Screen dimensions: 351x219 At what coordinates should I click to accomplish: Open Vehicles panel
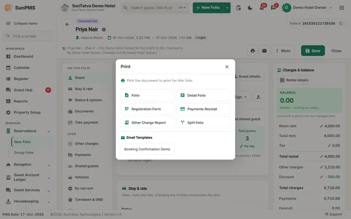click(87, 177)
